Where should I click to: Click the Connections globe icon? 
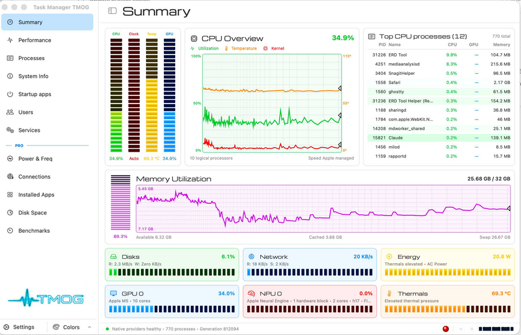(10, 176)
